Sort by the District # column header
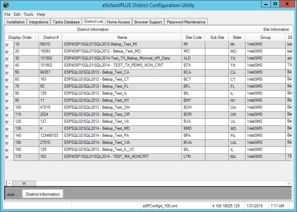Viewport: 297px width, 212px height. 51,37
